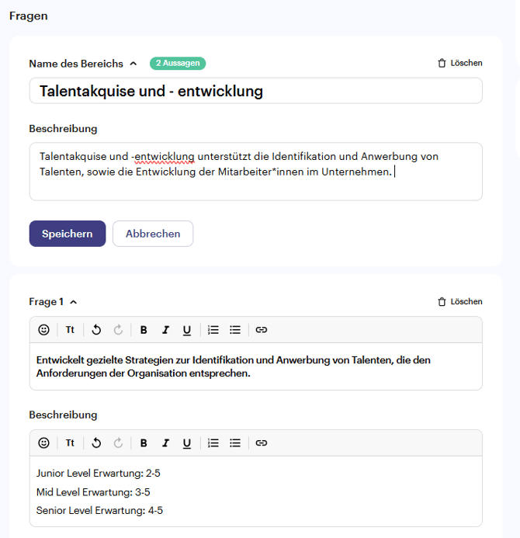This screenshot has height=538, width=520.
Task: Edit the area name field Talentakquise und - entwicklung
Action: [256, 91]
